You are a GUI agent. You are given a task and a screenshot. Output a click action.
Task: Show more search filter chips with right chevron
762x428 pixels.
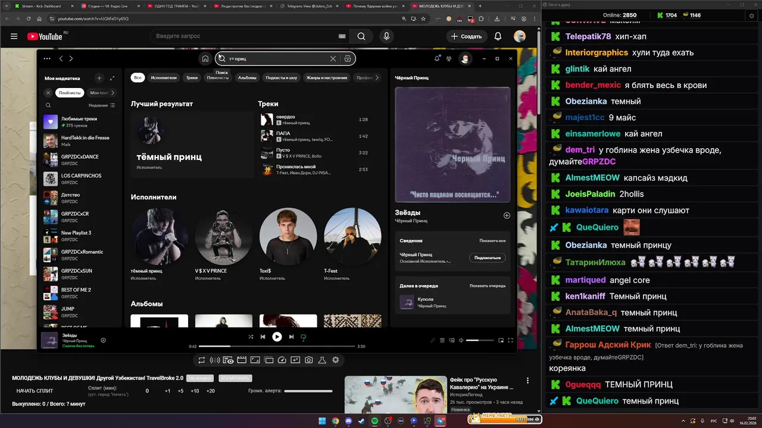point(376,77)
